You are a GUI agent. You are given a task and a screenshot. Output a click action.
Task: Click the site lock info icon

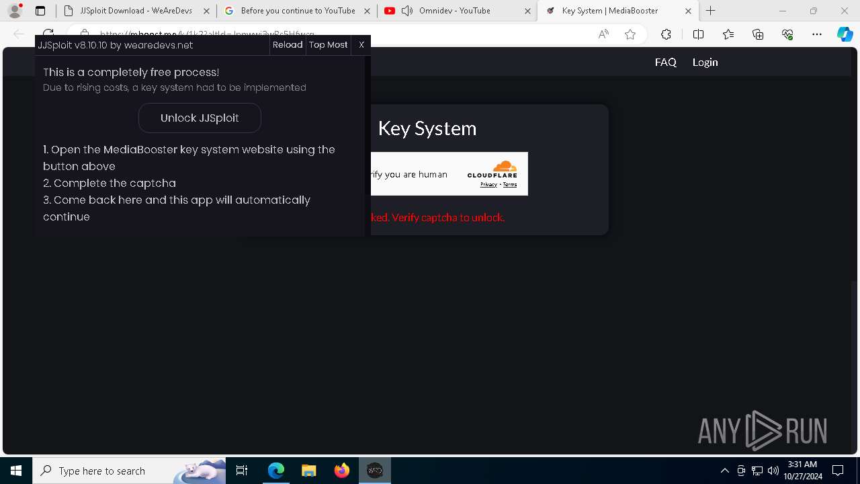[x=84, y=32]
